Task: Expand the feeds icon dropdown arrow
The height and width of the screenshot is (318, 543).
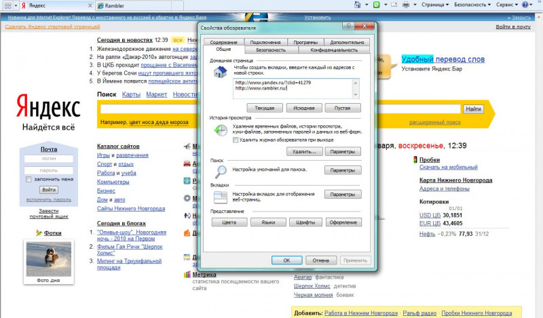Action: 386,5
